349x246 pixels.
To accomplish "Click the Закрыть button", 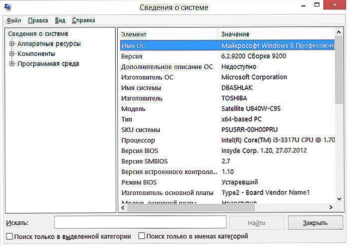I will tap(315, 222).
